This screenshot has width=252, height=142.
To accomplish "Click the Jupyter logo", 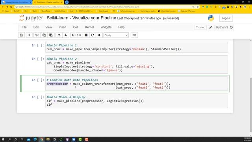I will pyautogui.click(x=31, y=18).
